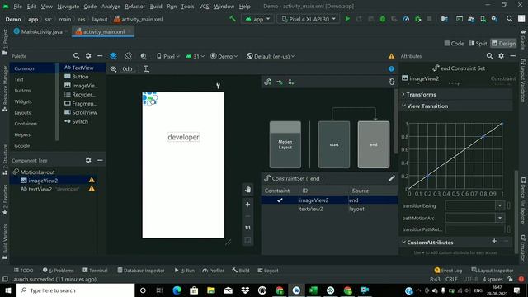Search attributes with magnifier icon

tap(489, 56)
